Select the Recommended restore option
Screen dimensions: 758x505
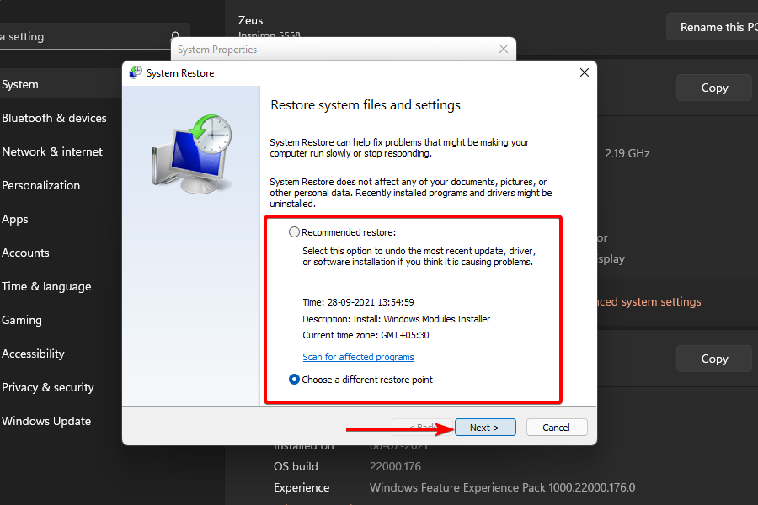pyautogui.click(x=296, y=231)
